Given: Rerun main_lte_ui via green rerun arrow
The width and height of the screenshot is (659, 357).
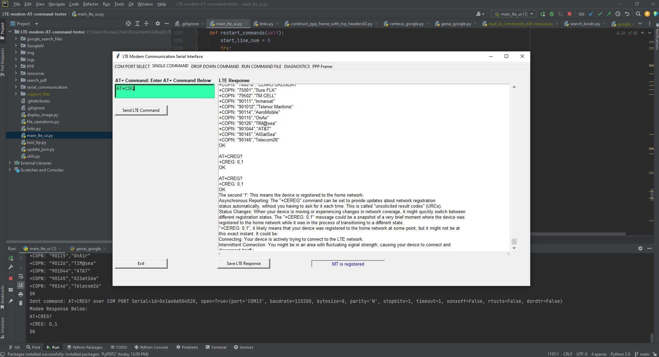Looking at the screenshot, I should pos(11,258).
